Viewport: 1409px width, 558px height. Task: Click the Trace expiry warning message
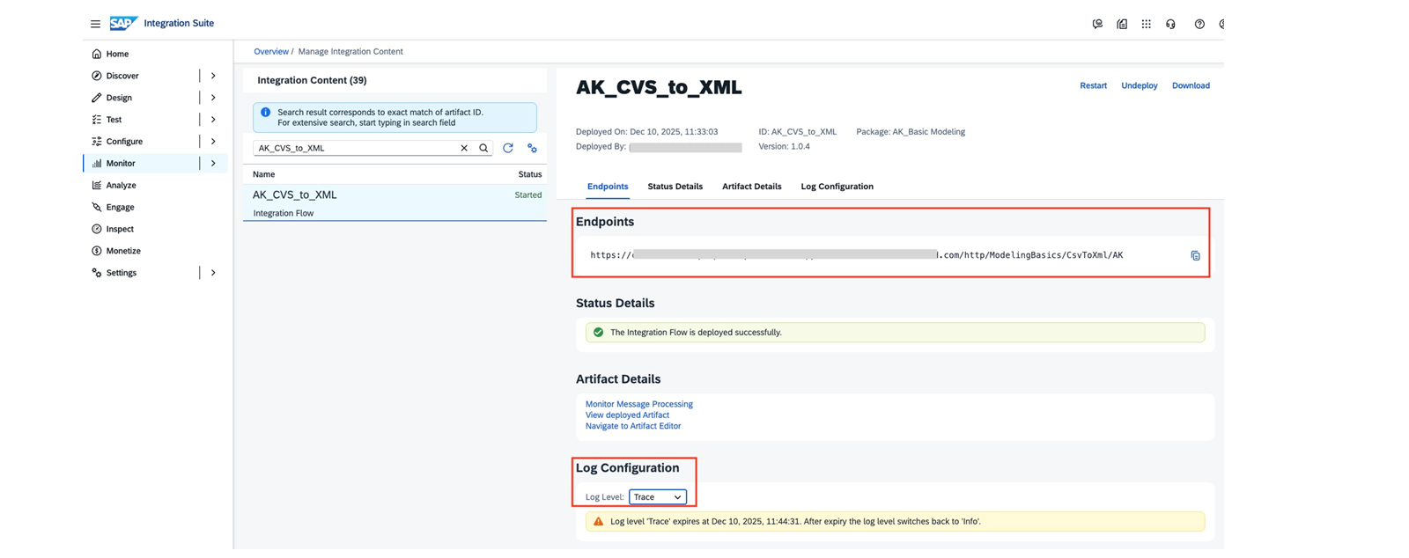pos(895,522)
